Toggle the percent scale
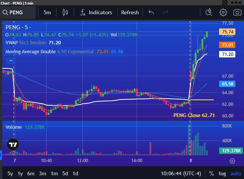 click(x=212, y=173)
